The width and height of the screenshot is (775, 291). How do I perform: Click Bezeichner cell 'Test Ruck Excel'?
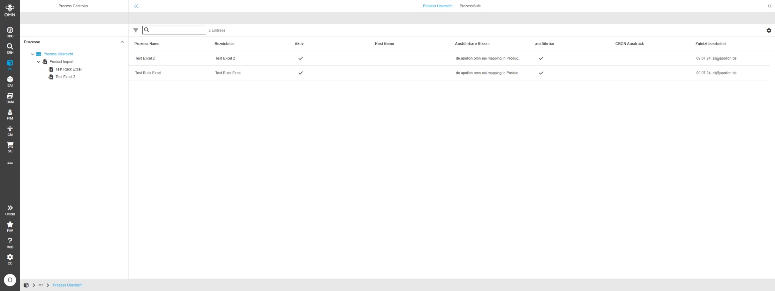(228, 73)
